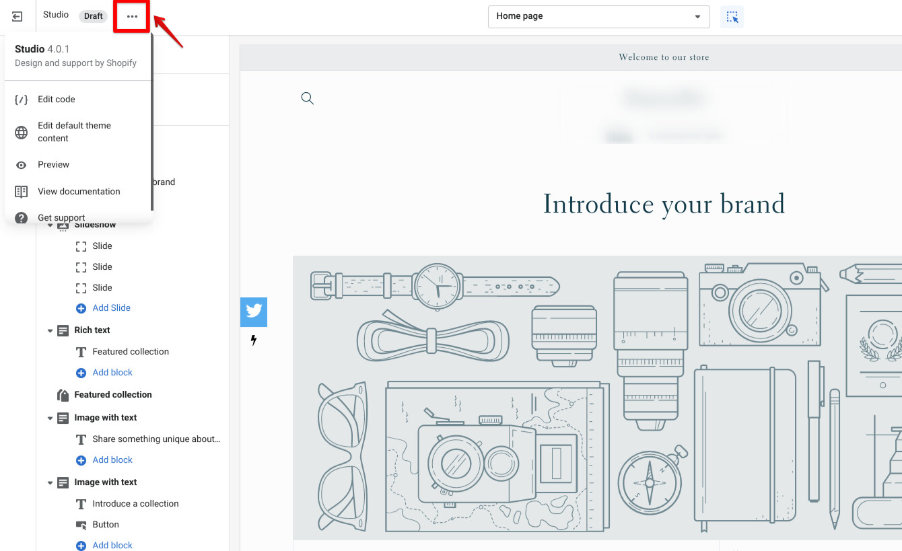This screenshot has height=551, width=902.
Task: Open the bold Featured collection section
Action: 113,395
